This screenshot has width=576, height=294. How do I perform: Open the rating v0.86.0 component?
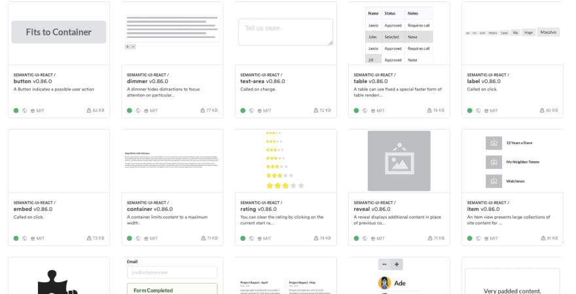tap(259, 209)
